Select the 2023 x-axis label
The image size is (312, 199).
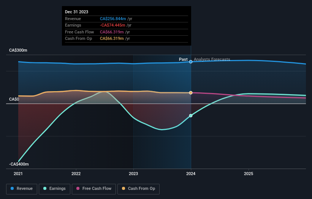tap(133, 174)
